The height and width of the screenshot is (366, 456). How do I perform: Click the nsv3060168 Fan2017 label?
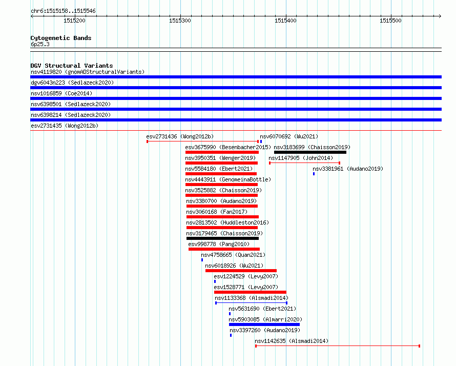(x=217, y=212)
